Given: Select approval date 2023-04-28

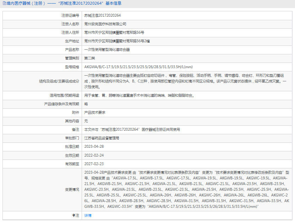Looking at the screenshot, I should tap(94, 146).
